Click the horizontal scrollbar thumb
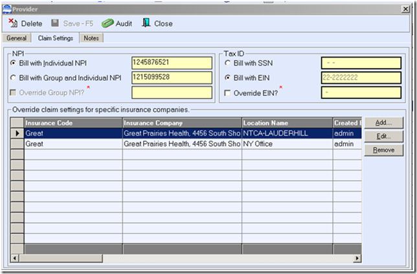417x274 pixels. 61,258
